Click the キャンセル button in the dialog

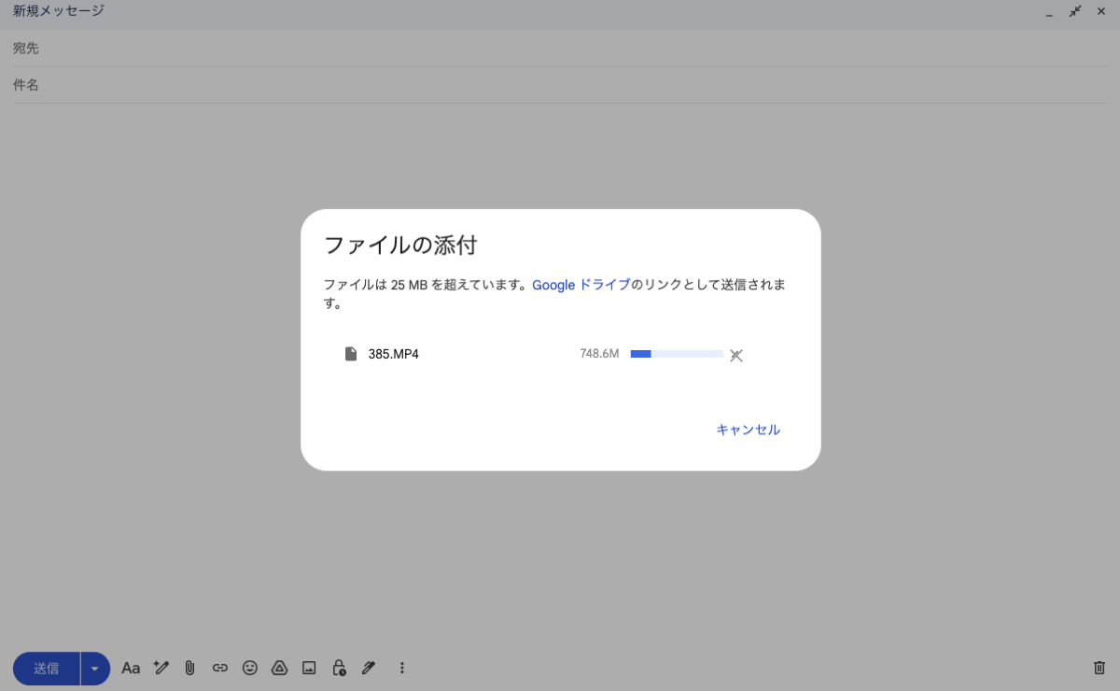click(748, 430)
